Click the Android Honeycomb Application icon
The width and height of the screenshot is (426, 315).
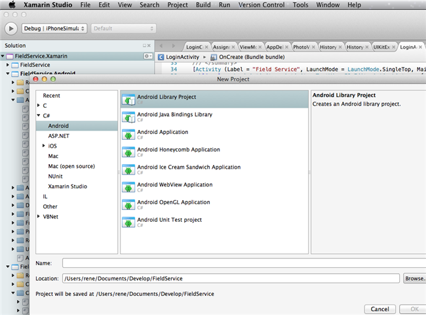[x=128, y=152]
